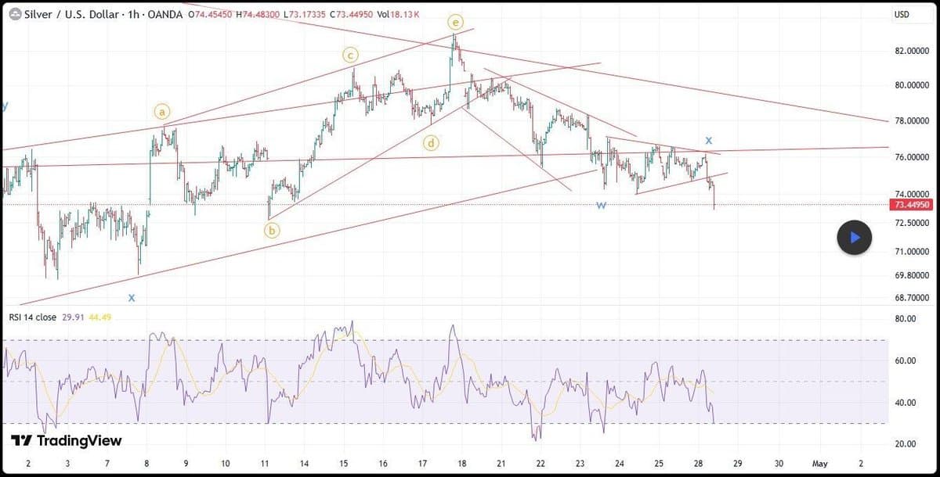Click the May date label on time axis
This screenshot has height=477, width=940.
819,463
